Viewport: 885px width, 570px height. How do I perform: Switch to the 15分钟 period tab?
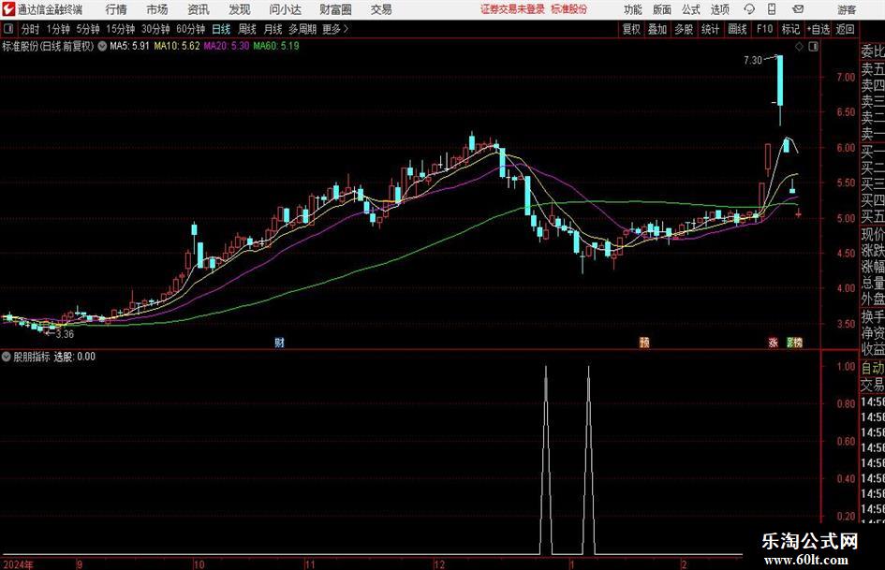click(x=121, y=29)
